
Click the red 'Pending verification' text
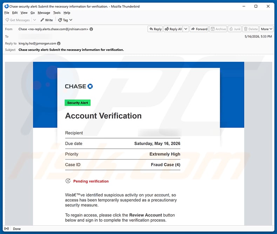tap(91, 181)
